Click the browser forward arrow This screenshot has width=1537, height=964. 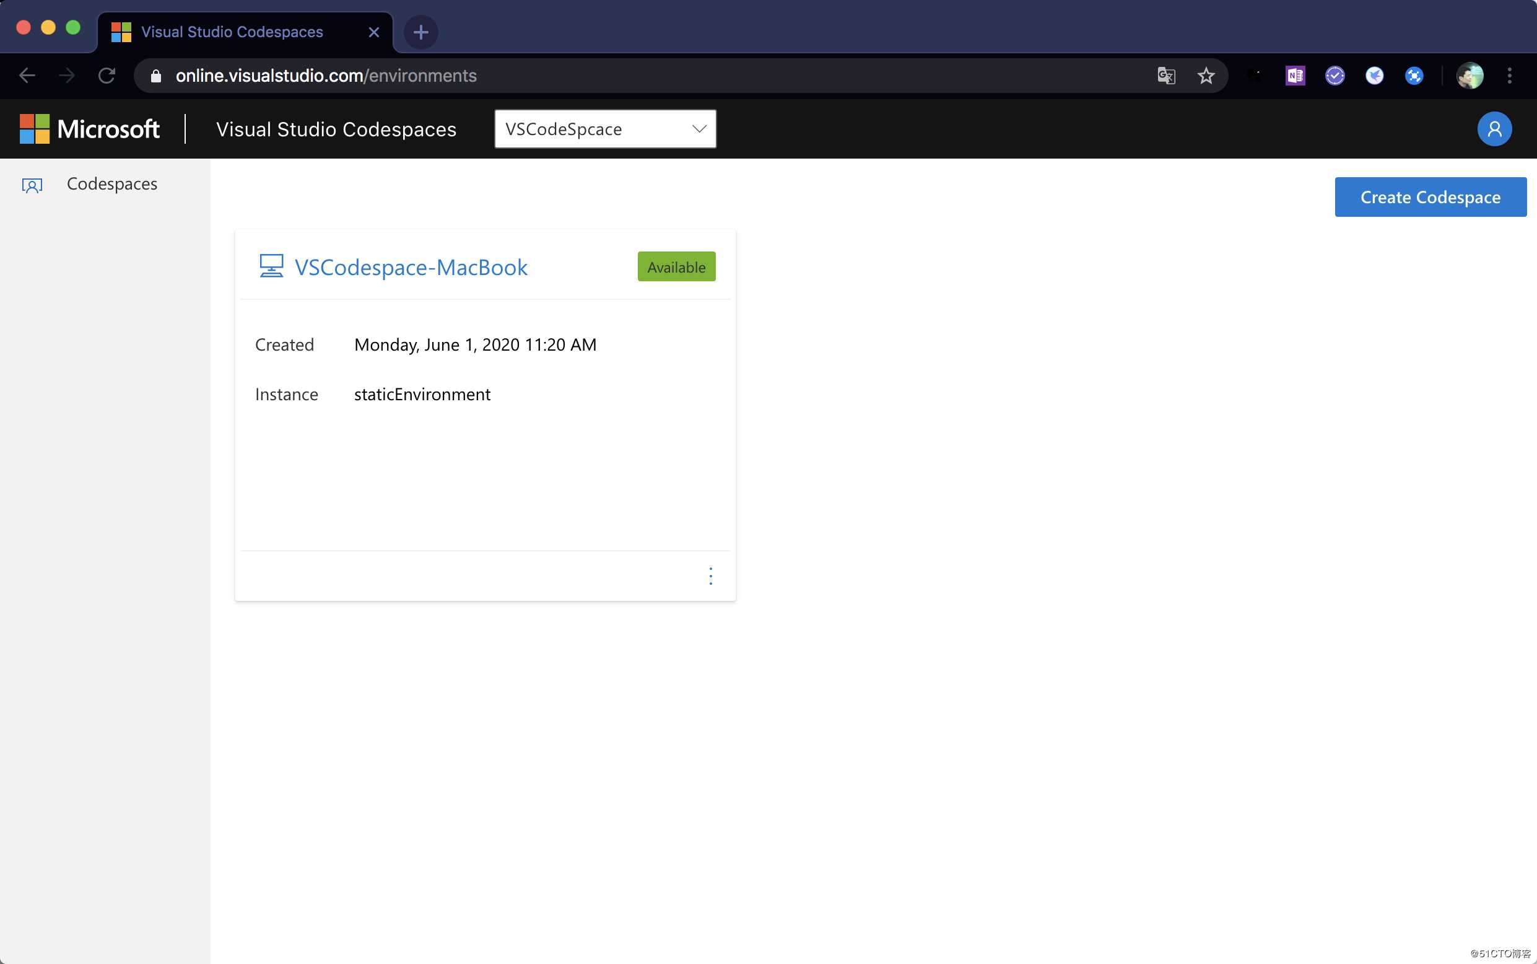pos(66,76)
